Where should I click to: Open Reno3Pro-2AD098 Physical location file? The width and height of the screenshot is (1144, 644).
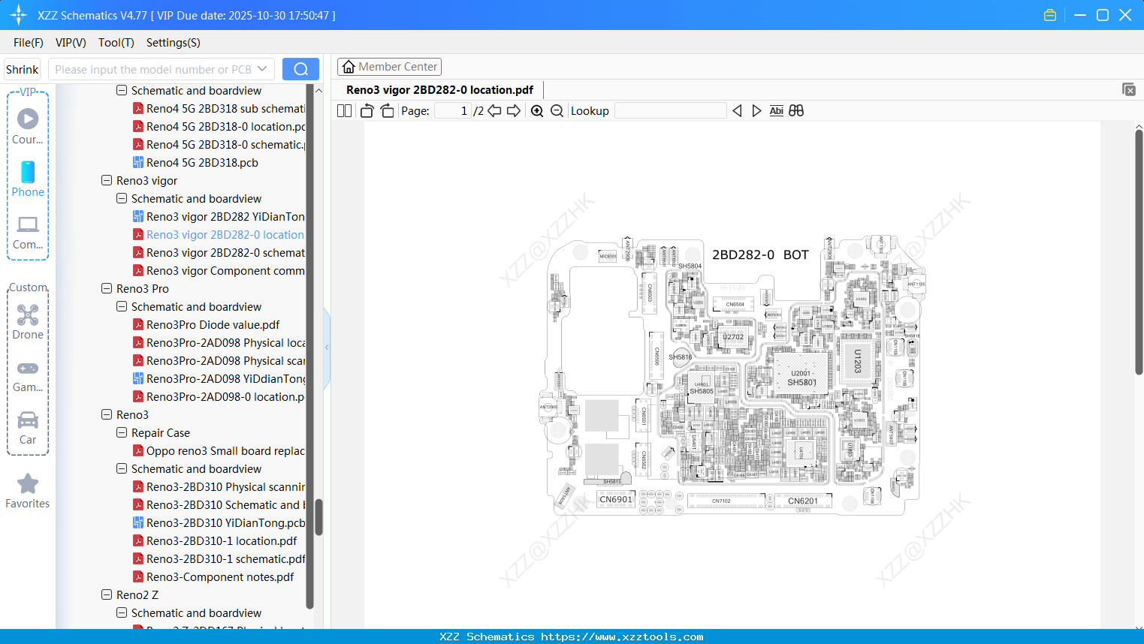coord(219,343)
